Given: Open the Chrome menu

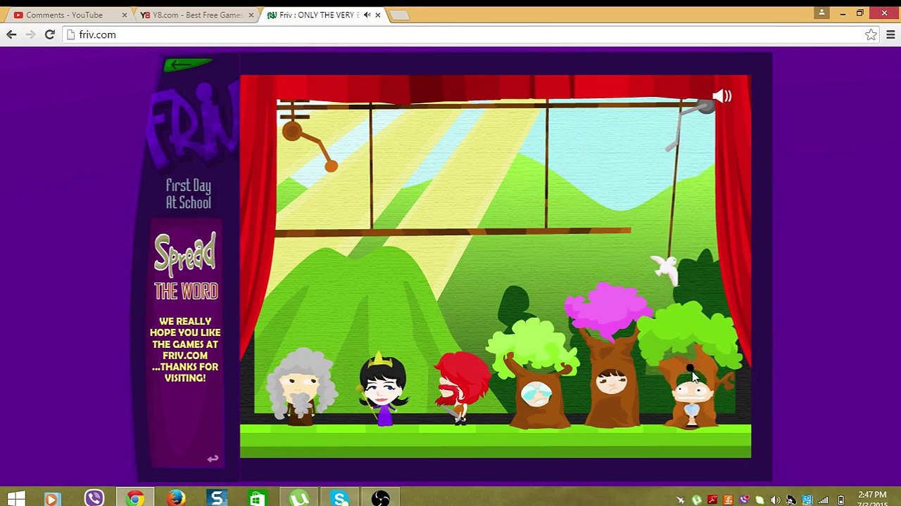Looking at the screenshot, I should point(890,34).
